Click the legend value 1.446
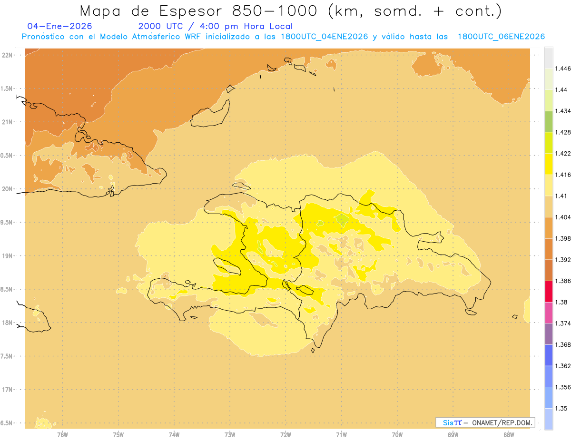This screenshot has height=441, width=571. coord(563,69)
